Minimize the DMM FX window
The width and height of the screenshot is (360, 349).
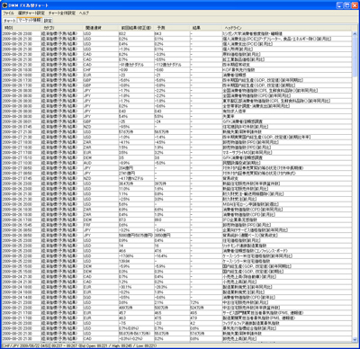tap(339, 5)
